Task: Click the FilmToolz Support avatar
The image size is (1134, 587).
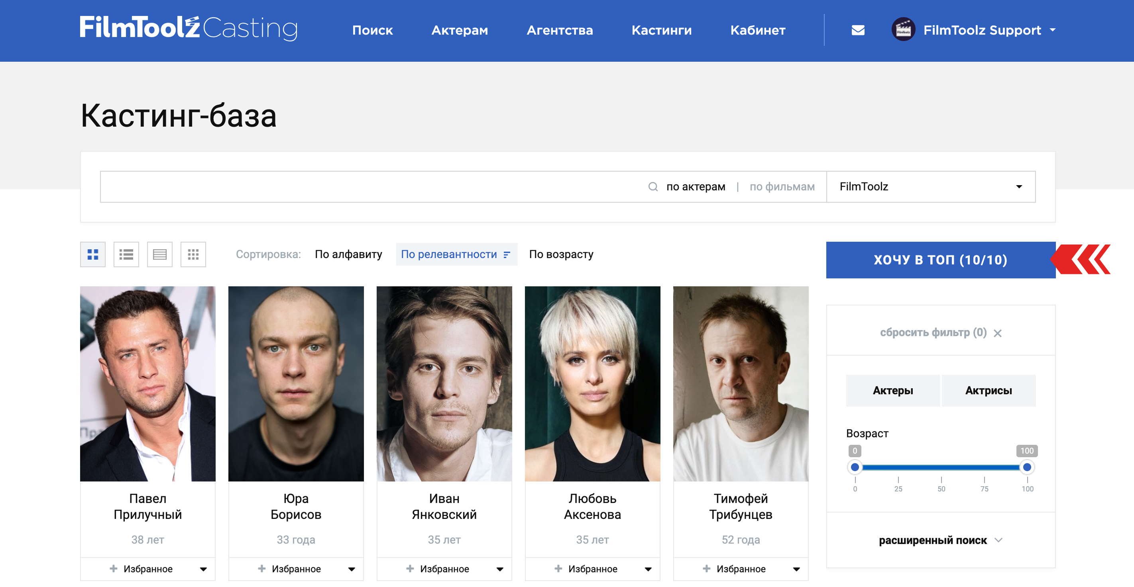Action: (x=903, y=30)
